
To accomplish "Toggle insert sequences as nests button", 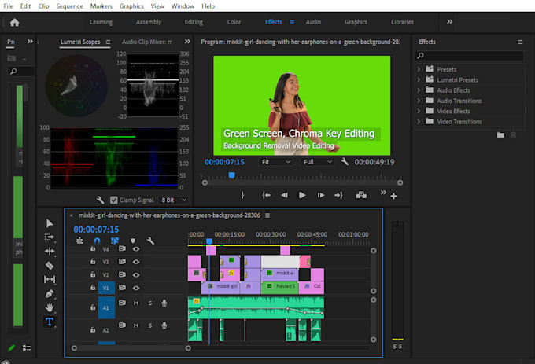I will pos(79,241).
